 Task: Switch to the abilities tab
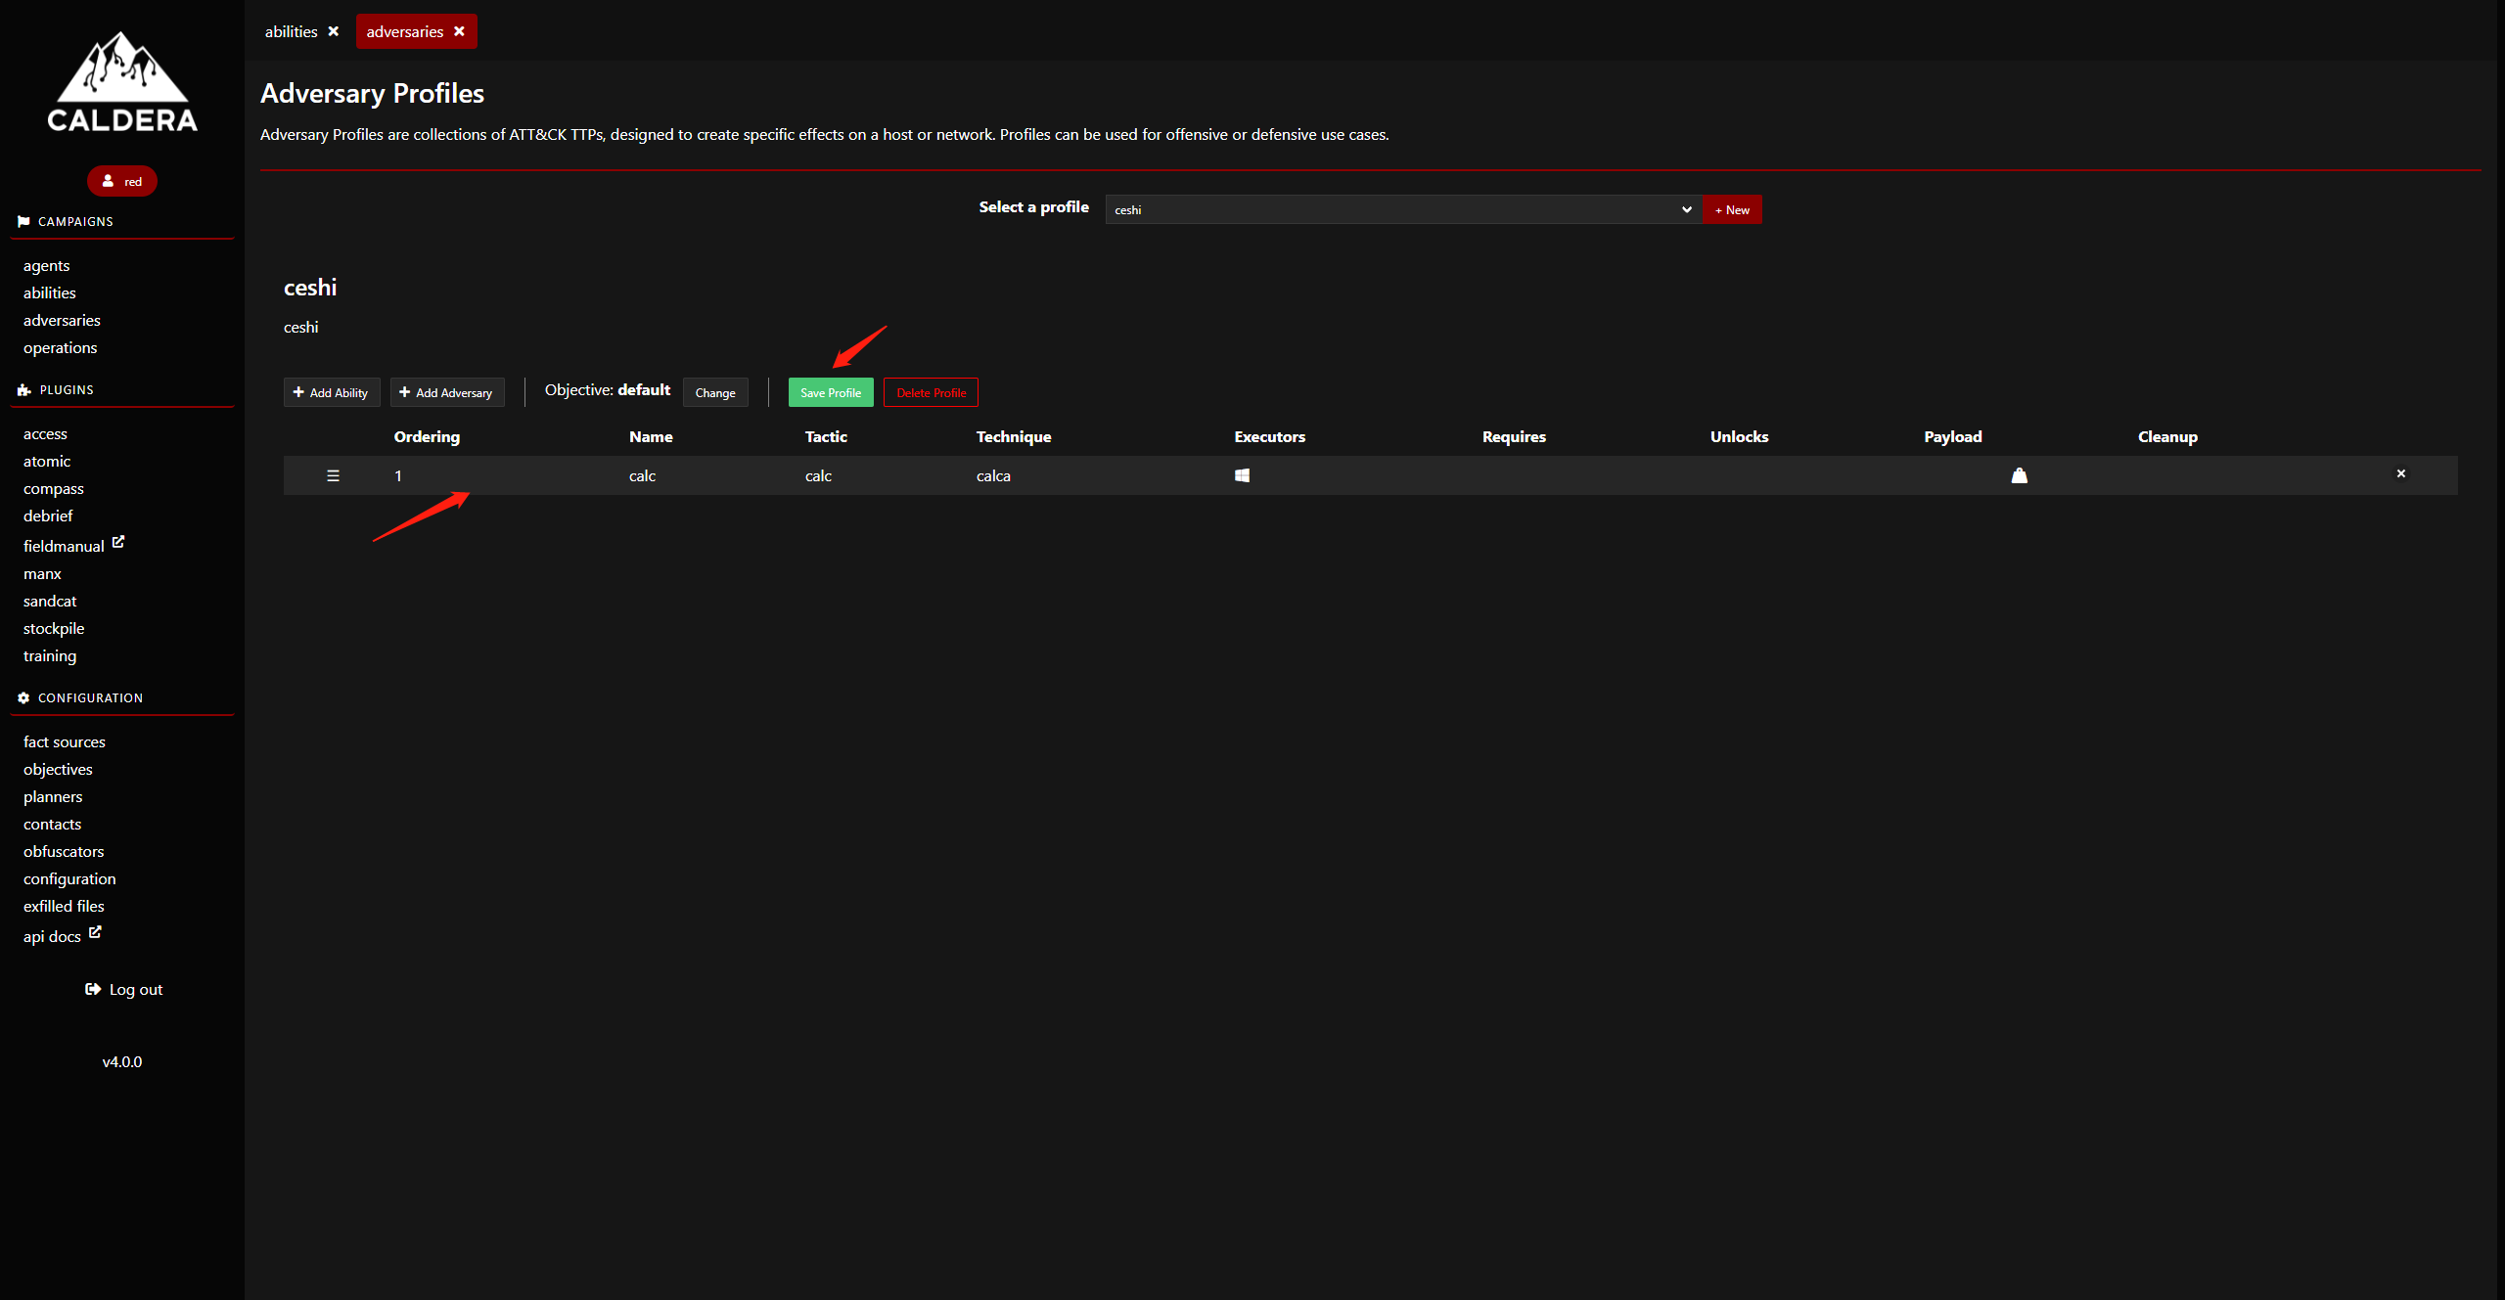coord(291,30)
